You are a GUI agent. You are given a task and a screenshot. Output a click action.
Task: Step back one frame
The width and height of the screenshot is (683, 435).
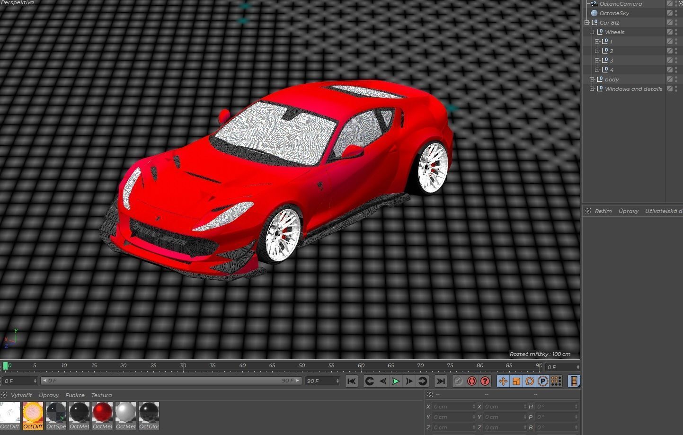point(383,381)
